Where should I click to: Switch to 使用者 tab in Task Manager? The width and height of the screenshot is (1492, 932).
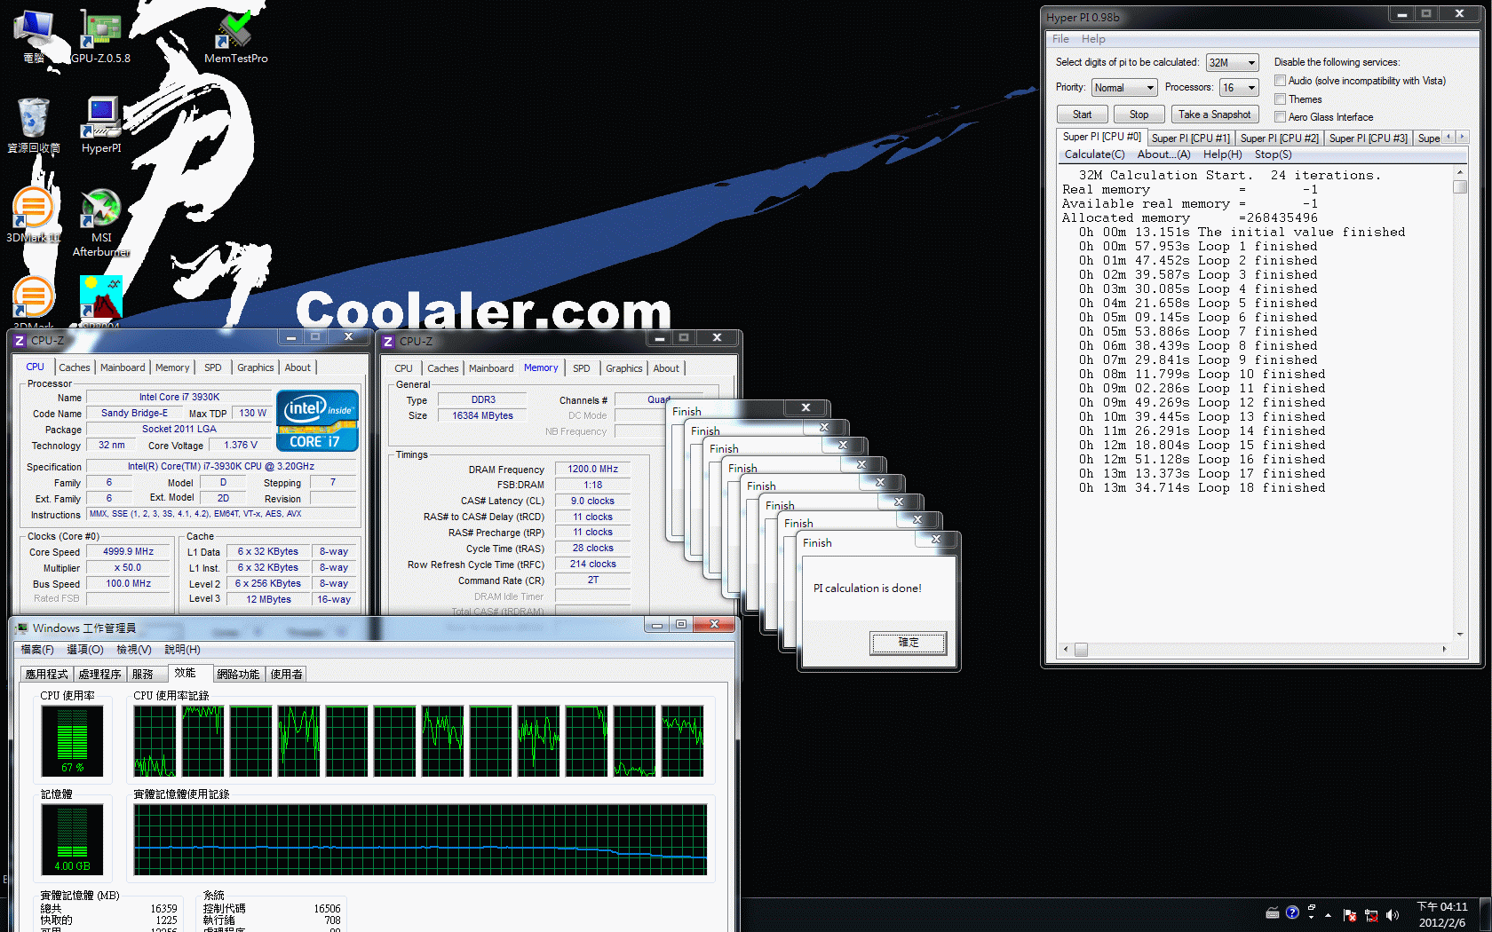coord(286,675)
